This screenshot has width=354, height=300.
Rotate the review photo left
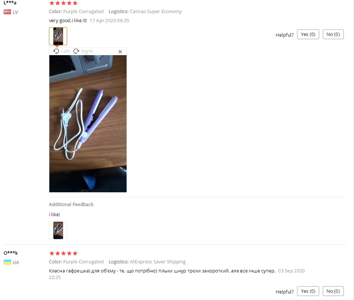pyautogui.click(x=56, y=51)
